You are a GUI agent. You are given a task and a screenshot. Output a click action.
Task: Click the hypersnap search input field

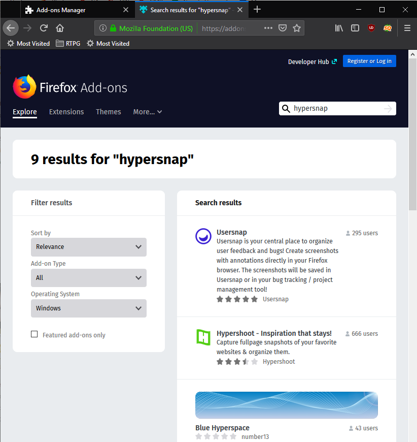pos(337,109)
